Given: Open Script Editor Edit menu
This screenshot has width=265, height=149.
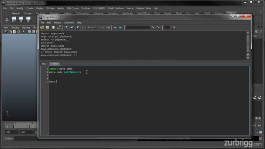Looking at the screenshot, I should pyautogui.click(x=49, y=22).
